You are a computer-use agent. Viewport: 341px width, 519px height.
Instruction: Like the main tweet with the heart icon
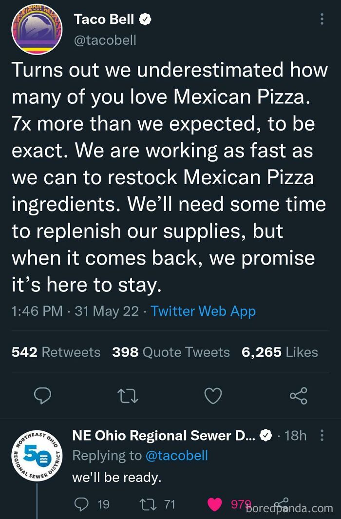(x=213, y=396)
